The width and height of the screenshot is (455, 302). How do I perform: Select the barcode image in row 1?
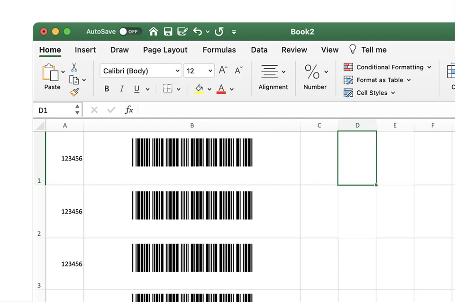click(x=192, y=152)
